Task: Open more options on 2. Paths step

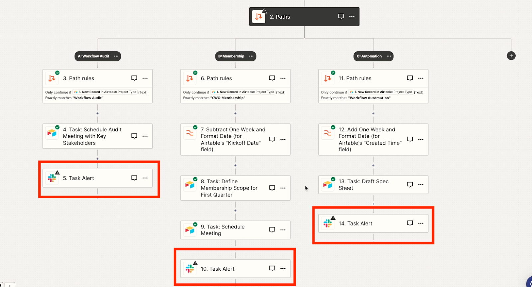Action: click(352, 16)
